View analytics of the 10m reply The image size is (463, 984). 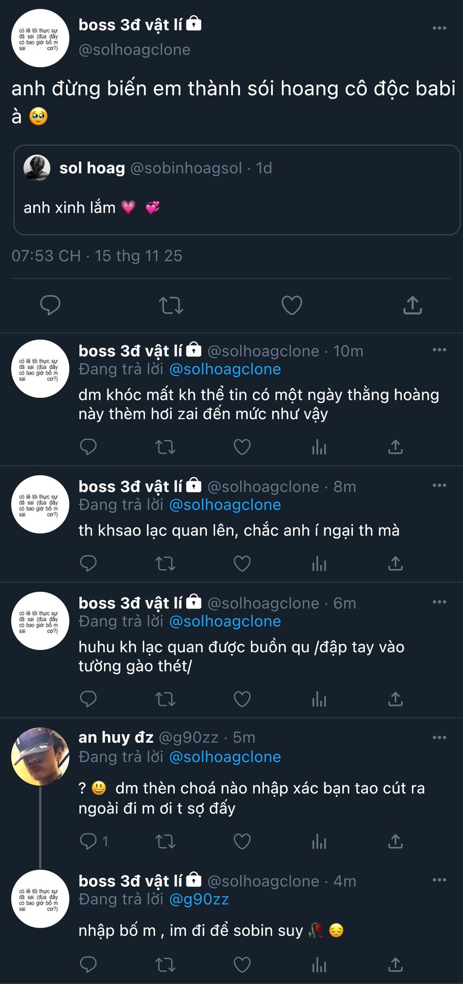click(x=319, y=447)
